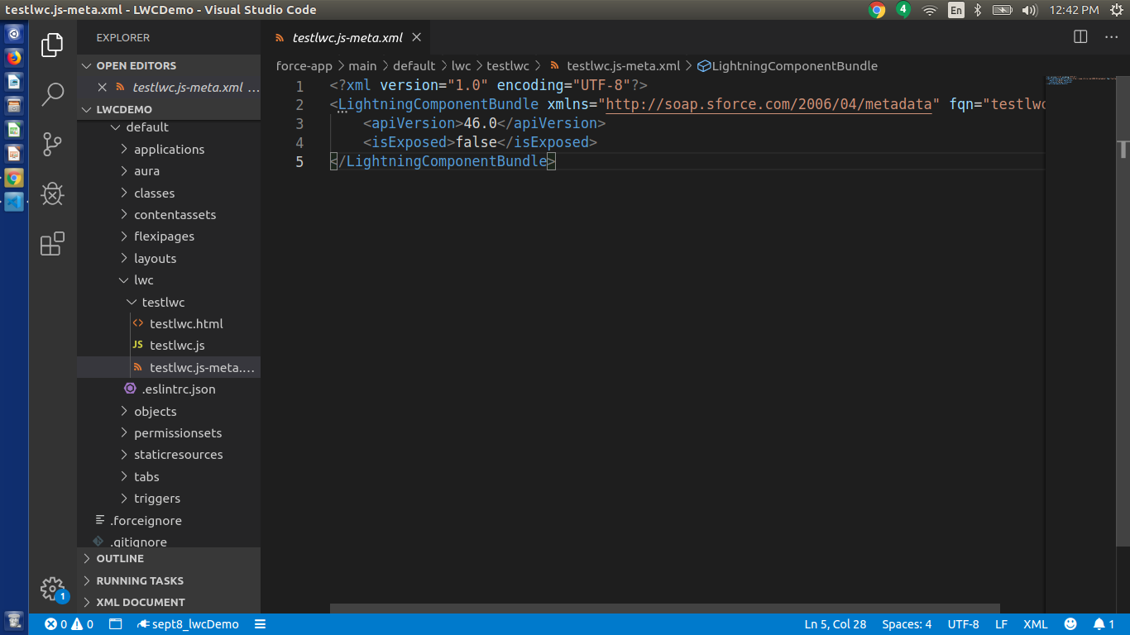The image size is (1130, 635).
Task: Open the Run and Debug view
Action: (51, 193)
